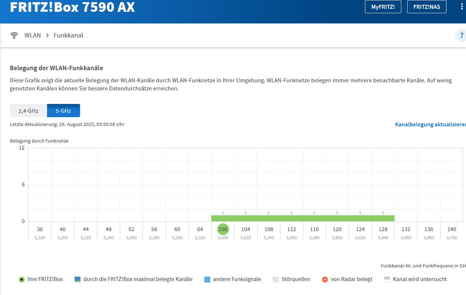This screenshot has width=466, height=295.
Task: Click the 5,500 frequency label
Action: click(223, 238)
